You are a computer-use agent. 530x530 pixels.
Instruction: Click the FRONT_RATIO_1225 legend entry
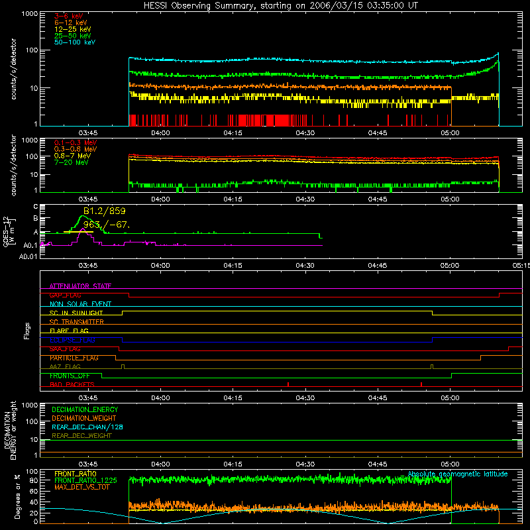click(x=85, y=480)
